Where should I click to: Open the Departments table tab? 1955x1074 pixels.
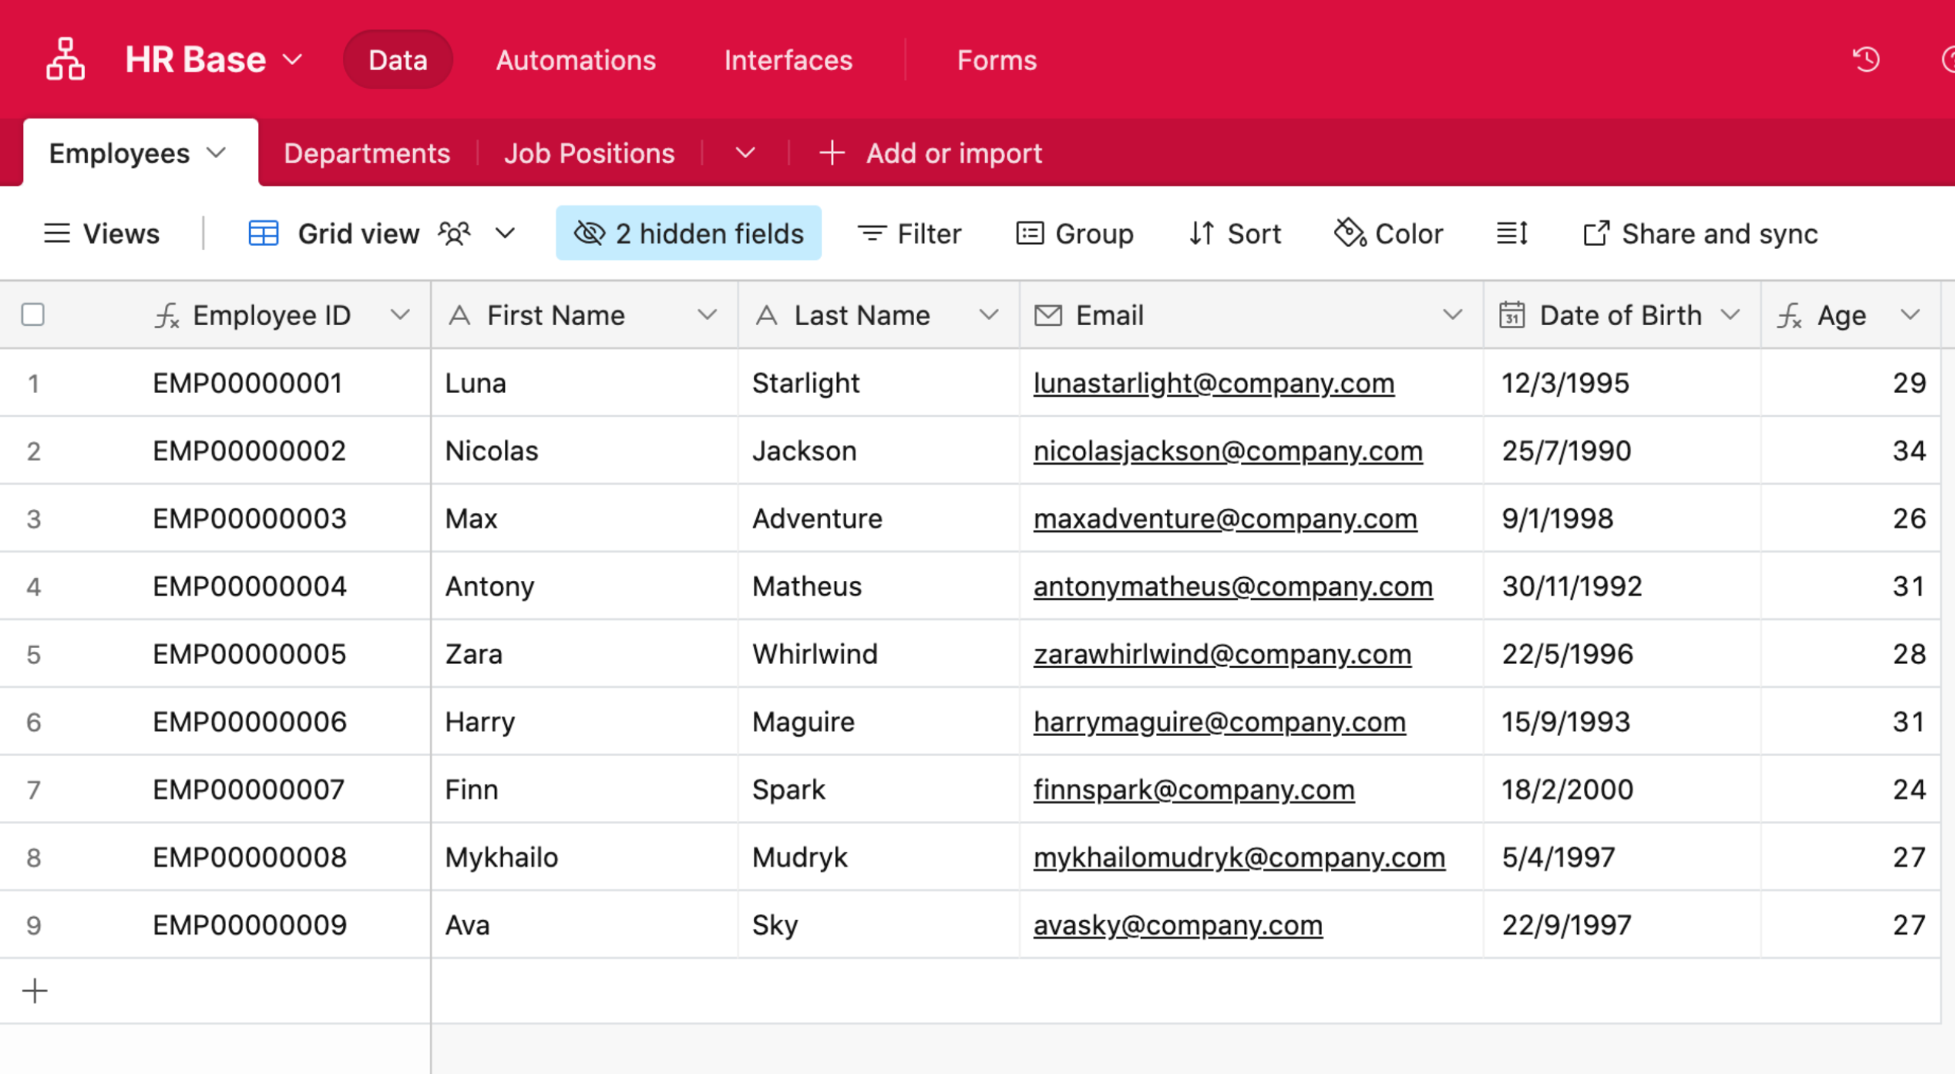point(367,153)
